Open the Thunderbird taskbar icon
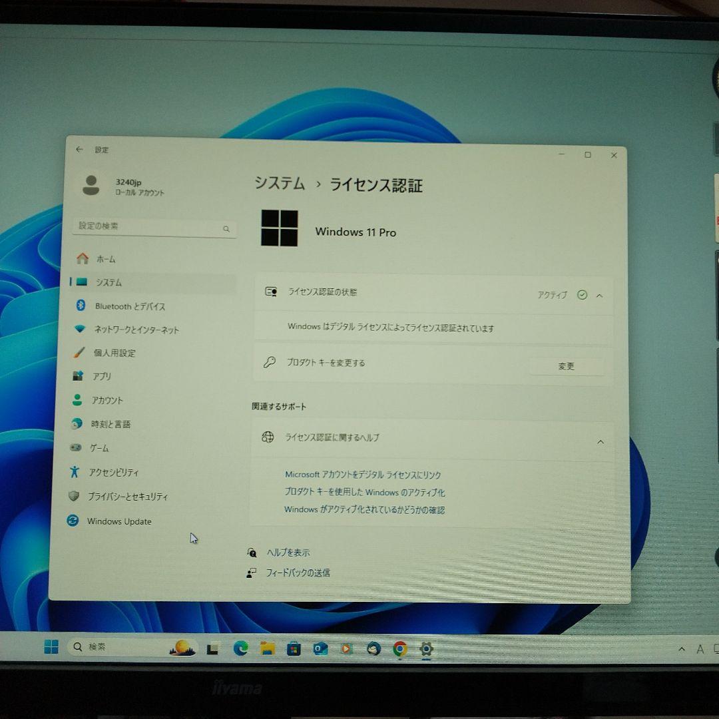Viewport: 719px width, 719px height. [373, 649]
